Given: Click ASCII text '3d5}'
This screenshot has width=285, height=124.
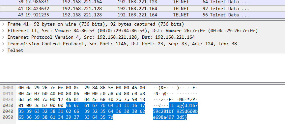Looking at the screenshot, I should point(182,117).
